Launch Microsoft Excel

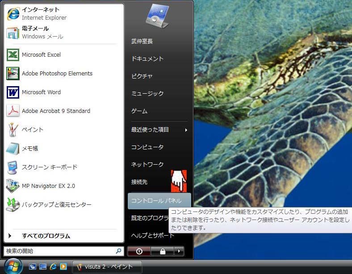tap(41, 55)
